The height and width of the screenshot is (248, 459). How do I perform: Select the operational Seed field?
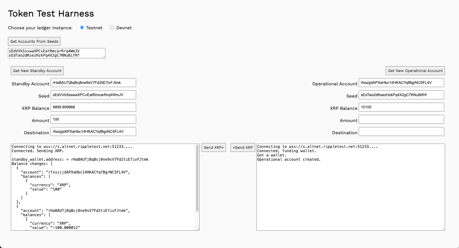pyautogui.click(x=401, y=95)
